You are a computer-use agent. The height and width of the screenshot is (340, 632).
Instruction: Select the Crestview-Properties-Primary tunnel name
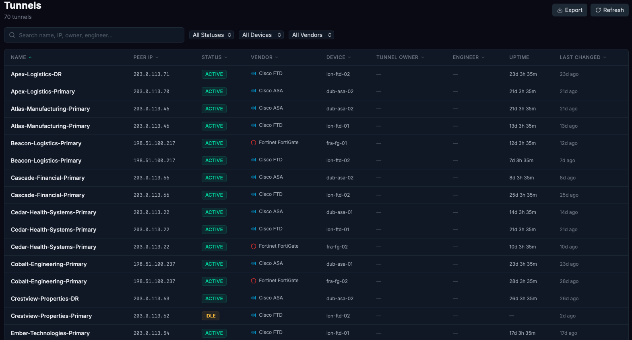coord(51,316)
